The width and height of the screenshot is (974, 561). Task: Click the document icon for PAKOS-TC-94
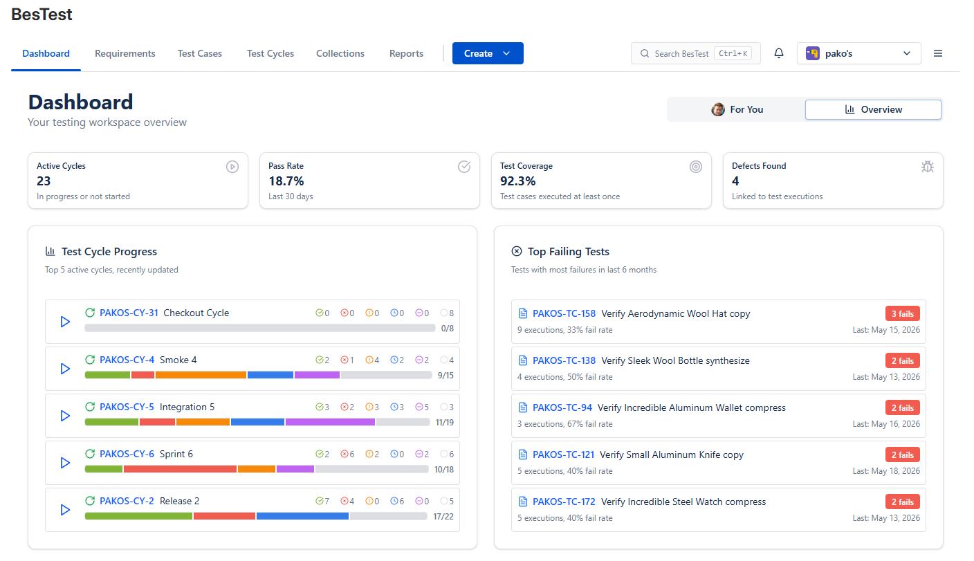pos(523,407)
